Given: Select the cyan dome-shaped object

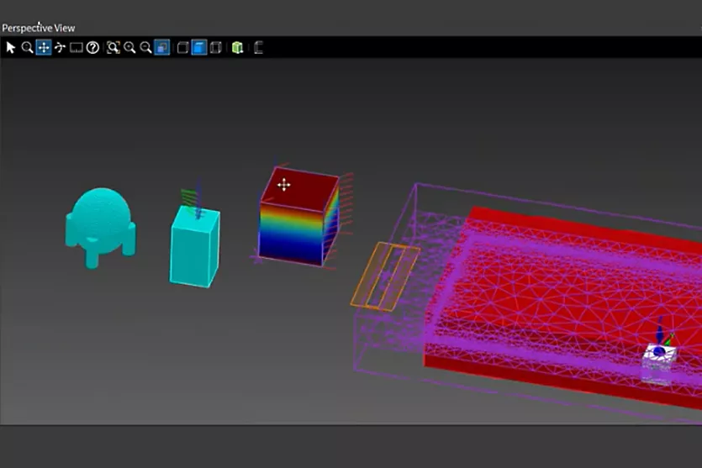Looking at the screenshot, I should point(100,218).
